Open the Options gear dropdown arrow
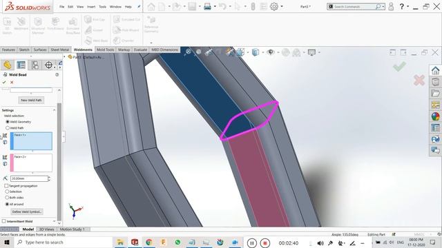The image size is (442, 248). [x=282, y=6]
